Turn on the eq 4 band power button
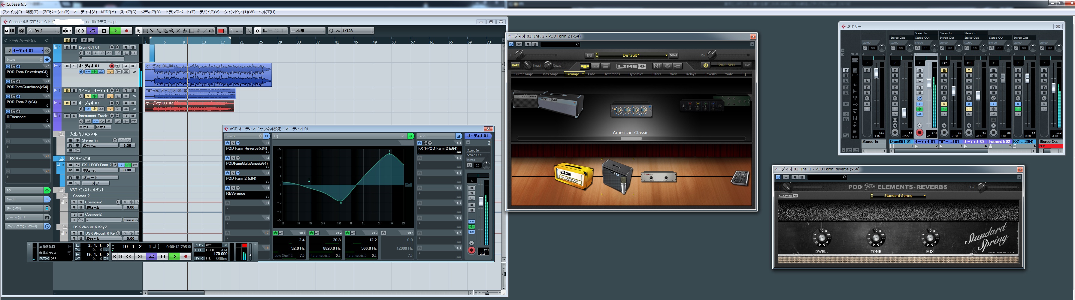Screen dimensions: 1075x300 [383, 233]
